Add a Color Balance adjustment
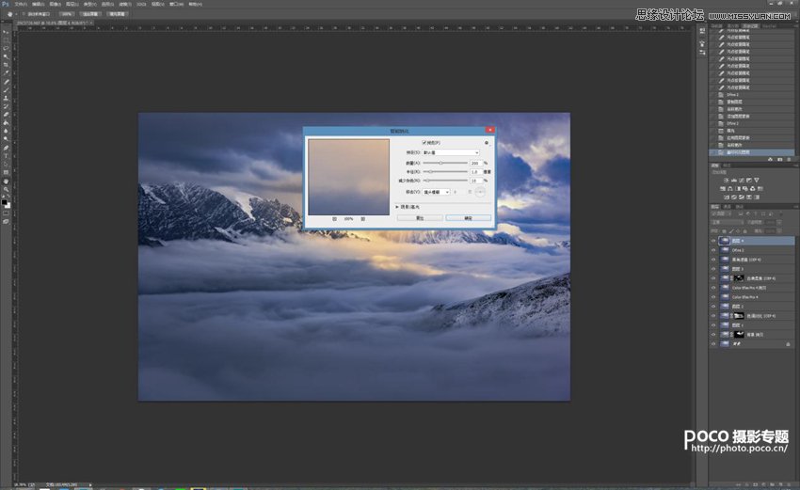The width and height of the screenshot is (800, 490). point(730,189)
